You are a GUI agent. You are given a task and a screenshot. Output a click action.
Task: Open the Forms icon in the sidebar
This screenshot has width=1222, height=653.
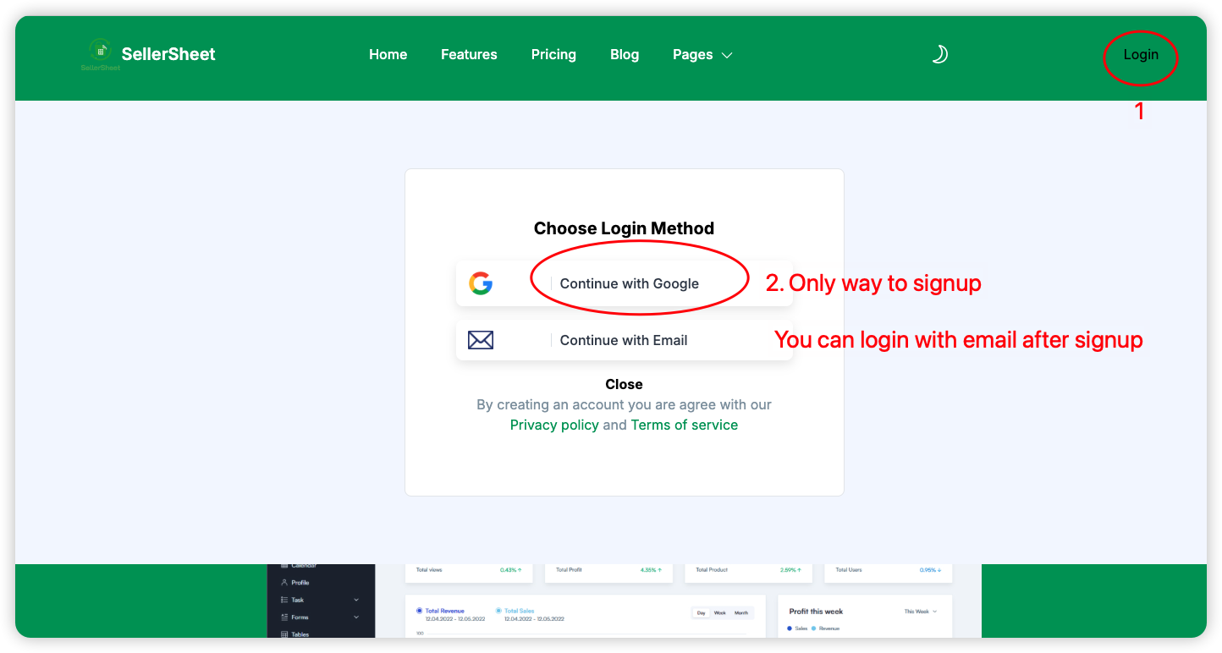click(x=284, y=617)
